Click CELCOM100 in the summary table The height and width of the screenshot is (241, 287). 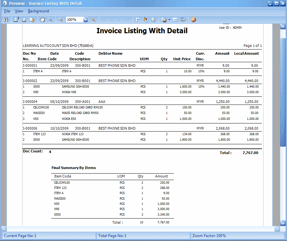click(x=62, y=182)
